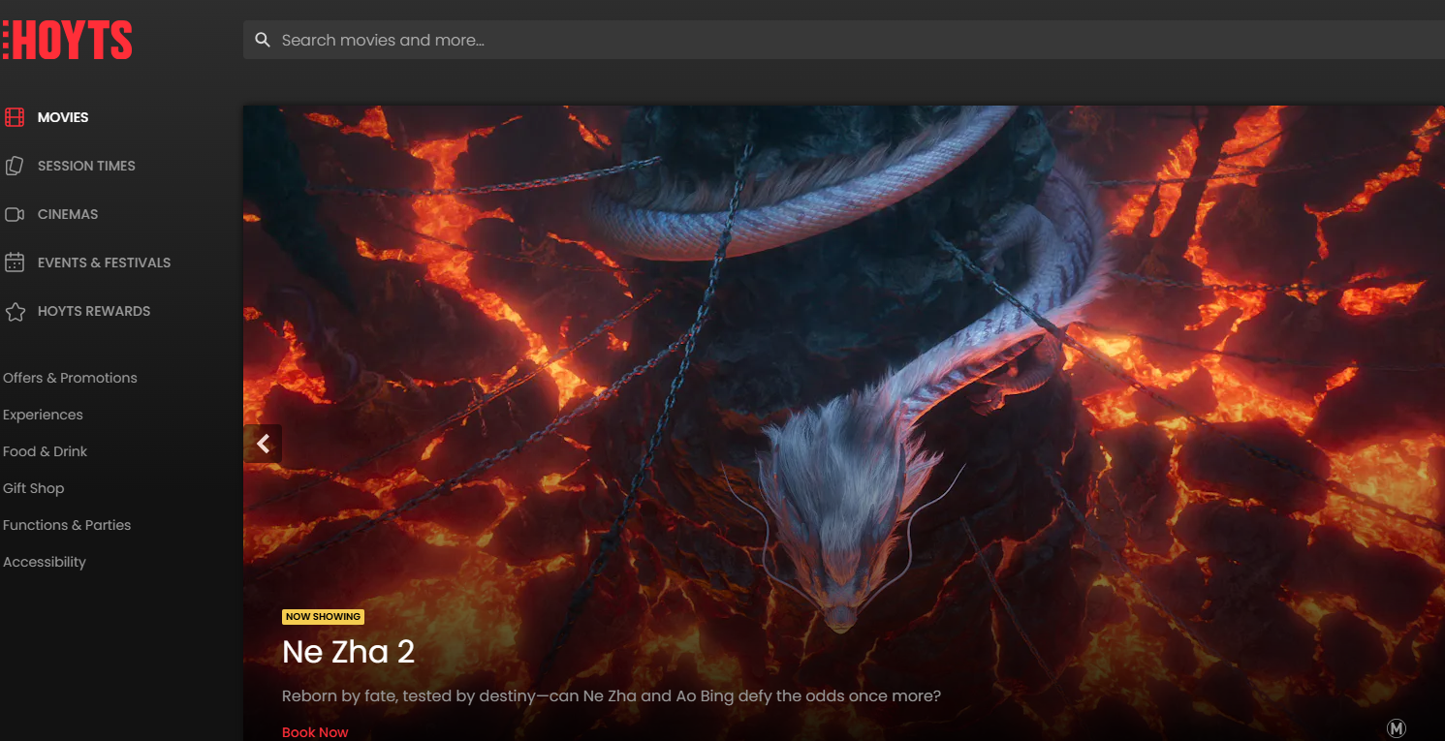1445x741 pixels.
Task: Select Experiences from the sidebar
Action: pyautogui.click(x=43, y=415)
